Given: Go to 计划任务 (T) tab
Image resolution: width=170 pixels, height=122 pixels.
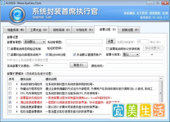Looking at the screenshot, I should [x=83, y=30].
